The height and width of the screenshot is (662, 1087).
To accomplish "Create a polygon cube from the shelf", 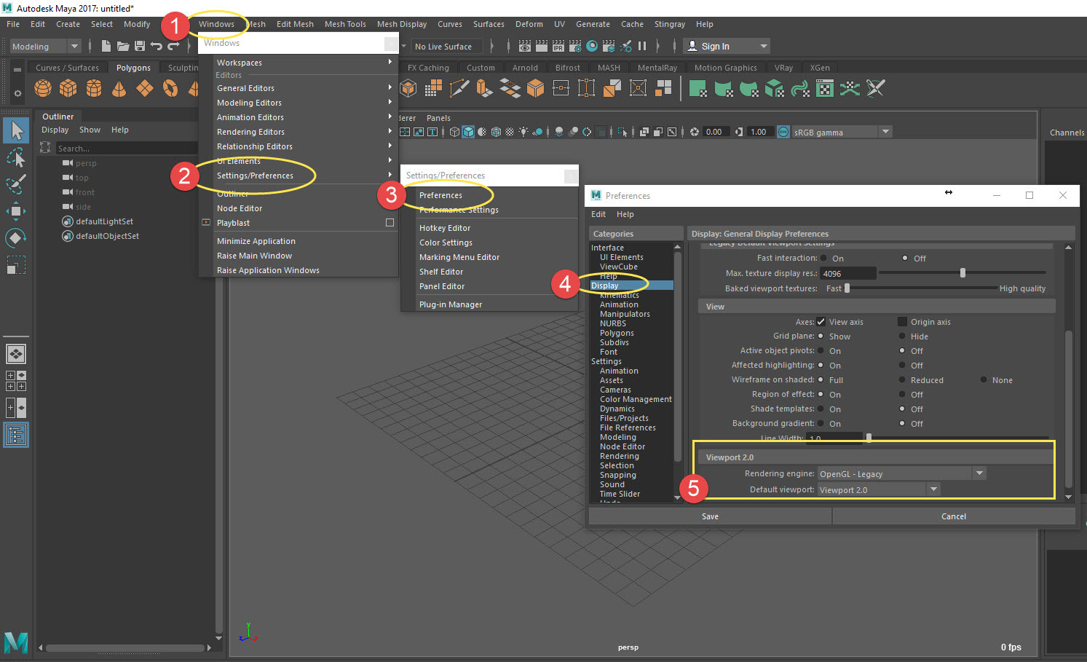I will pos(68,87).
